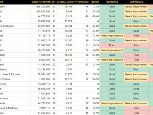This screenshot has width=153, height=115.
Task: Select the 47,783,811 visits cell
Action: (x=41, y=31)
